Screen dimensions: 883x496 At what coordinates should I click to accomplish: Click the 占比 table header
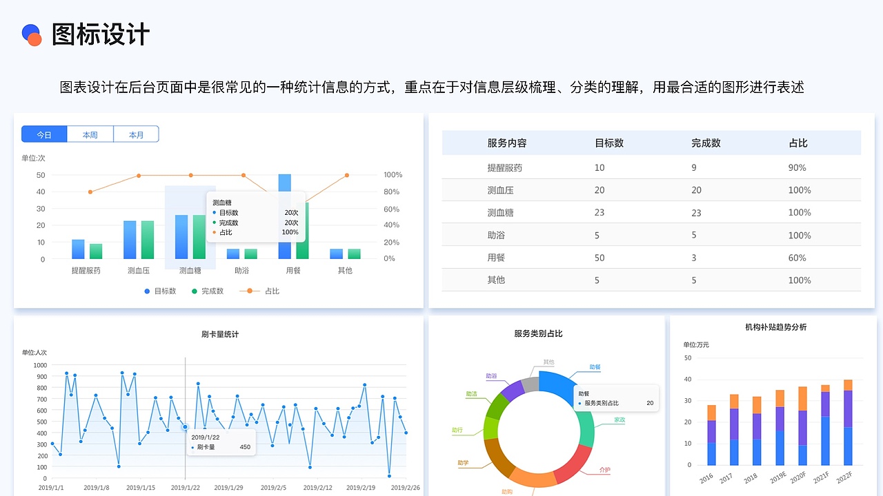pos(798,143)
